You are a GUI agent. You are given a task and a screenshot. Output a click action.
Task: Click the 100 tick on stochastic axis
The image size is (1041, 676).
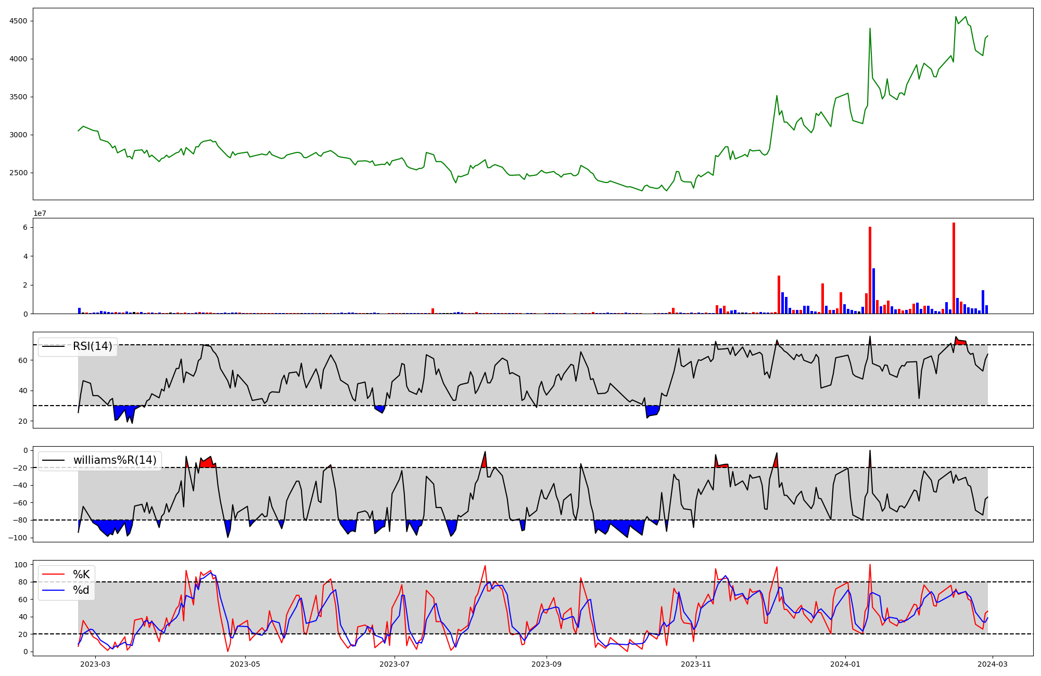pos(22,565)
